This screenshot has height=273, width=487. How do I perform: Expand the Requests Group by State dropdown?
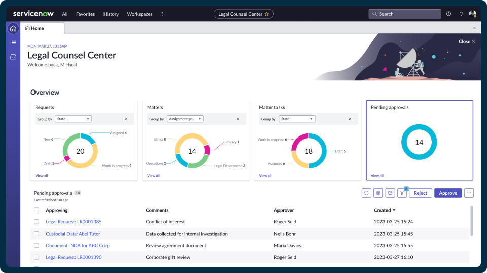[73, 119]
